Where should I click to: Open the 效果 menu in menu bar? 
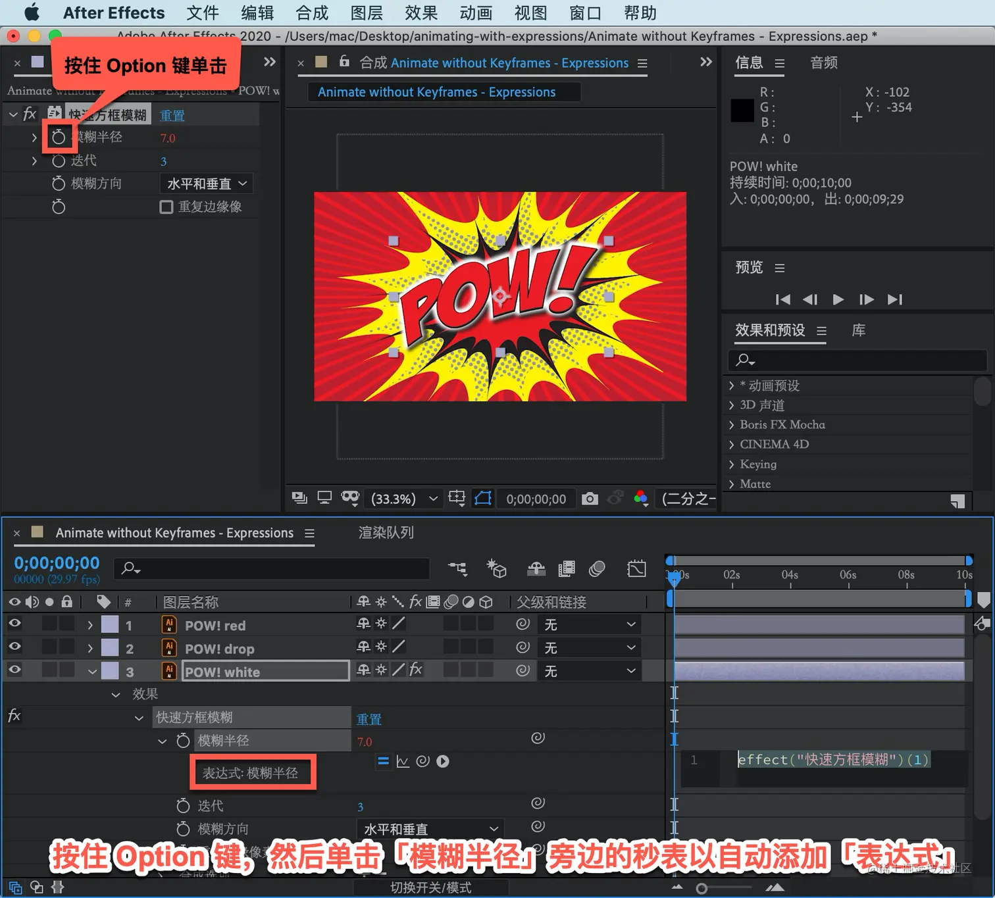coord(421,12)
